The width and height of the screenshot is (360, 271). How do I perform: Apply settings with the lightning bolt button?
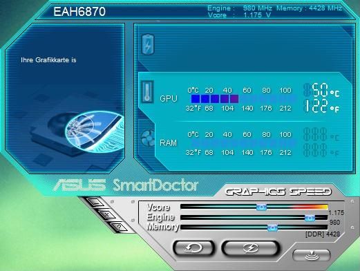click(x=251, y=248)
